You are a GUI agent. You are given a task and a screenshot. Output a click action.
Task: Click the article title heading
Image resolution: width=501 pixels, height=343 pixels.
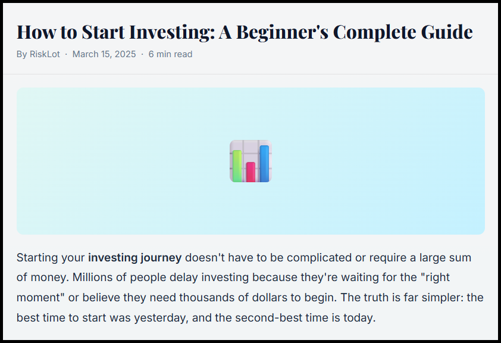[245, 32]
